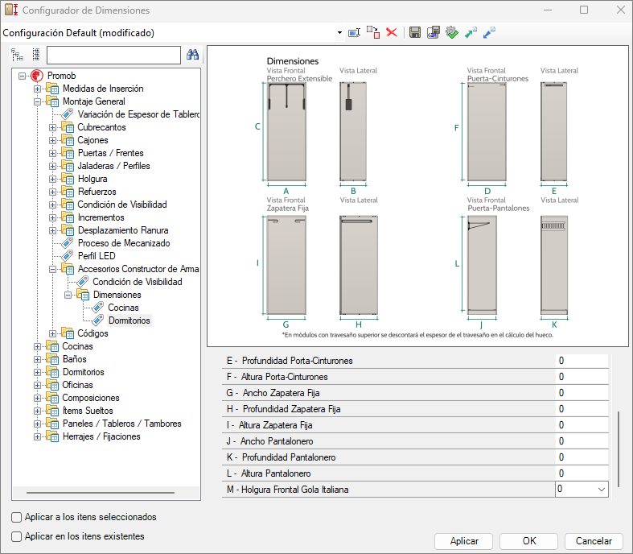Click the Promob red root icon
This screenshot has height=554, width=633.
pyautogui.click(x=37, y=76)
